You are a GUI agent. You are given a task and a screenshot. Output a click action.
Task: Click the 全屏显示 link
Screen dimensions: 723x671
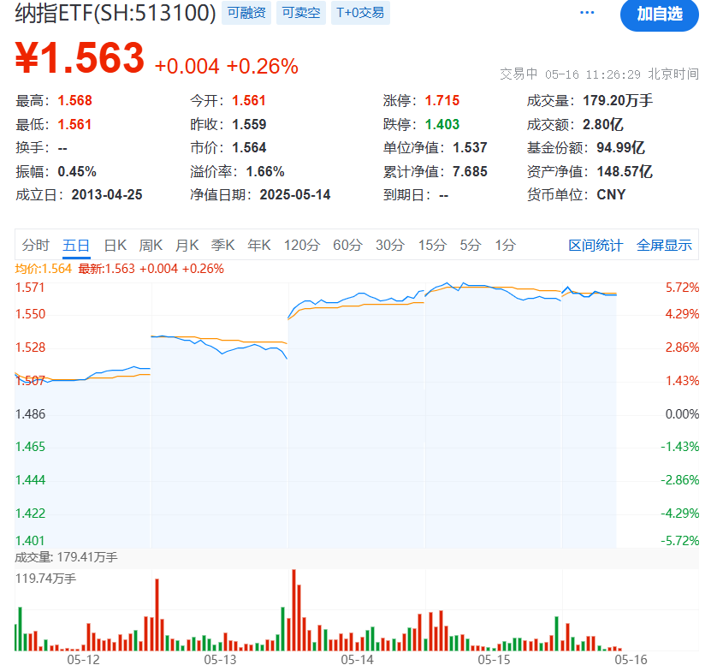click(664, 245)
